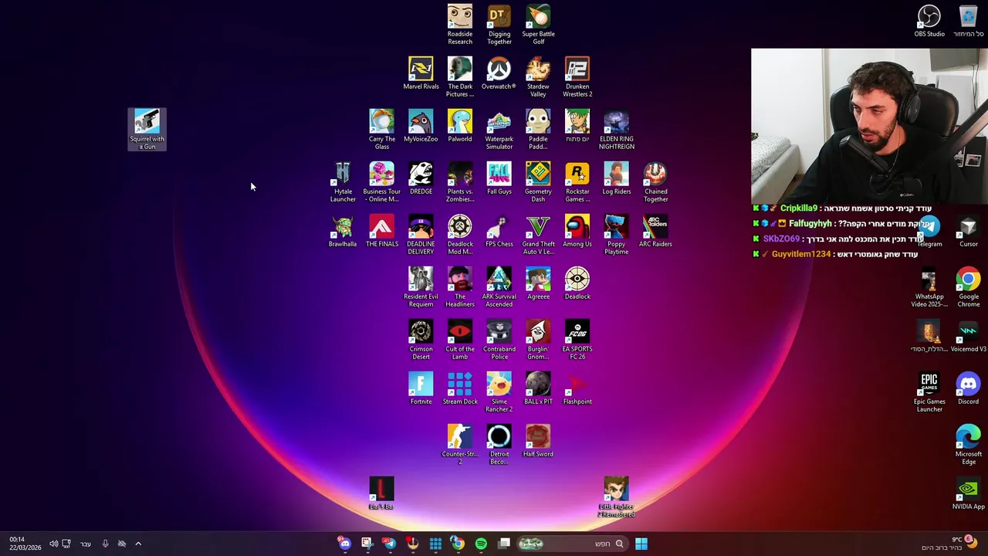Select the Stream Dock desktop shortcut
The image size is (988, 556).
460,388
